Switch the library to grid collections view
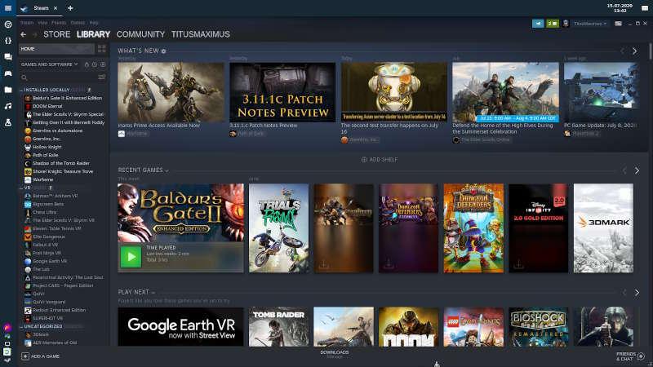 (101, 49)
